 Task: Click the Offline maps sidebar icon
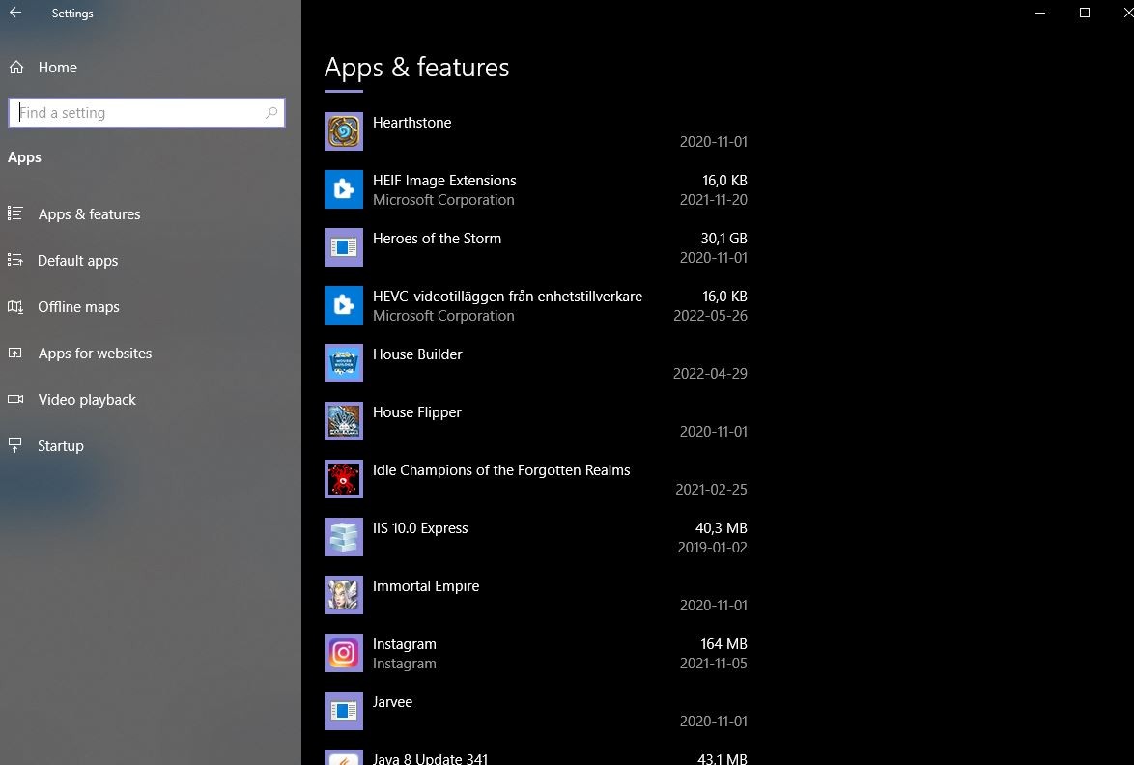[15, 306]
